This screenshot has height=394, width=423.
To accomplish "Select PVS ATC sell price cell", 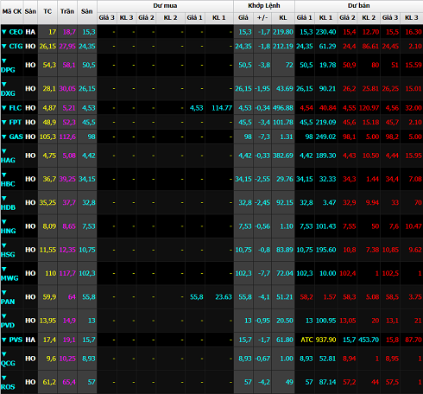I will click(x=306, y=340).
